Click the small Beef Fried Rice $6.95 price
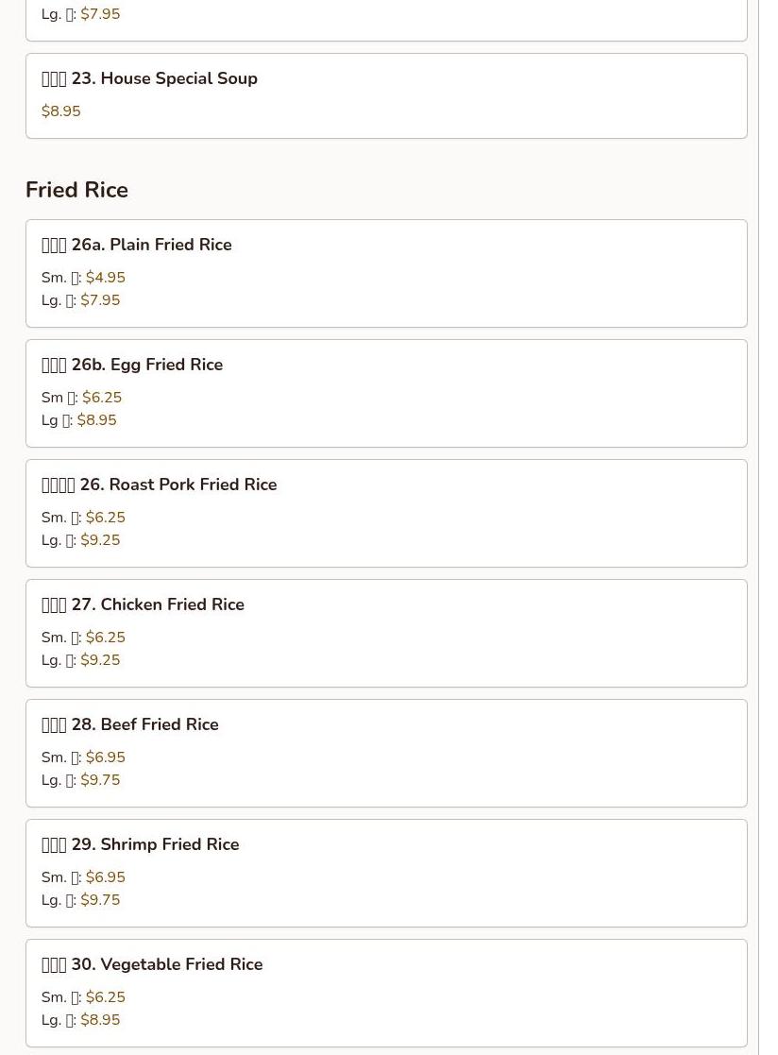The image size is (778, 1055). (105, 757)
